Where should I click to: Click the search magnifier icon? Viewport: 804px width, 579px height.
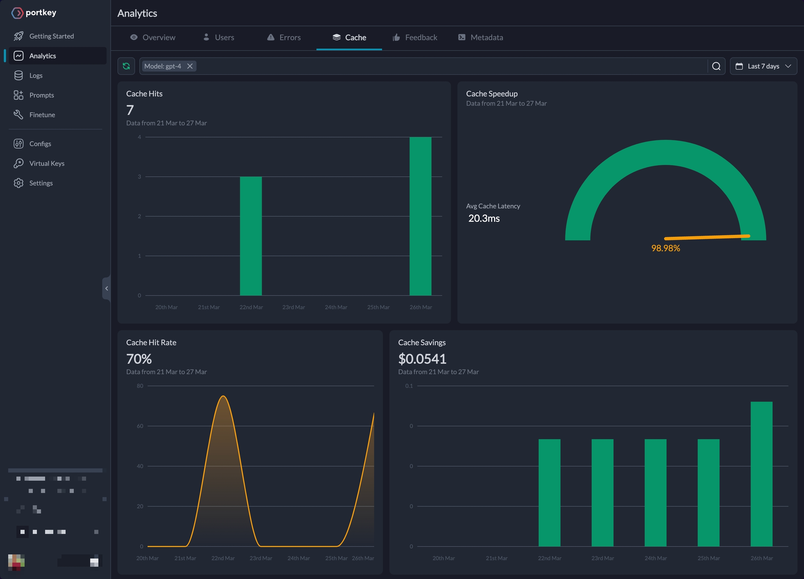pos(716,66)
